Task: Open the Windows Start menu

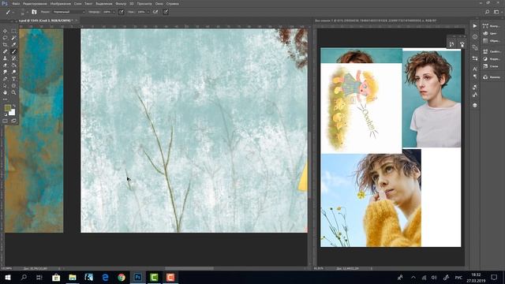Action: pyautogui.click(x=7, y=277)
